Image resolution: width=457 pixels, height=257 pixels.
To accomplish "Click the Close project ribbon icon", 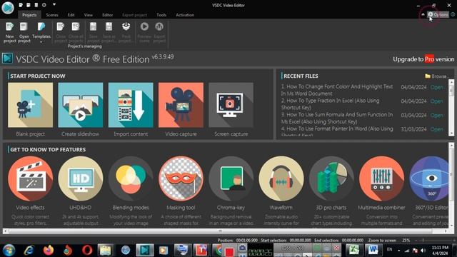I will pyautogui.click(x=60, y=32).
